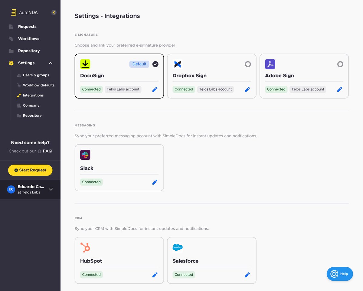The image size is (363, 291).
Task: Go to Users & groups settings
Action: 36,75
